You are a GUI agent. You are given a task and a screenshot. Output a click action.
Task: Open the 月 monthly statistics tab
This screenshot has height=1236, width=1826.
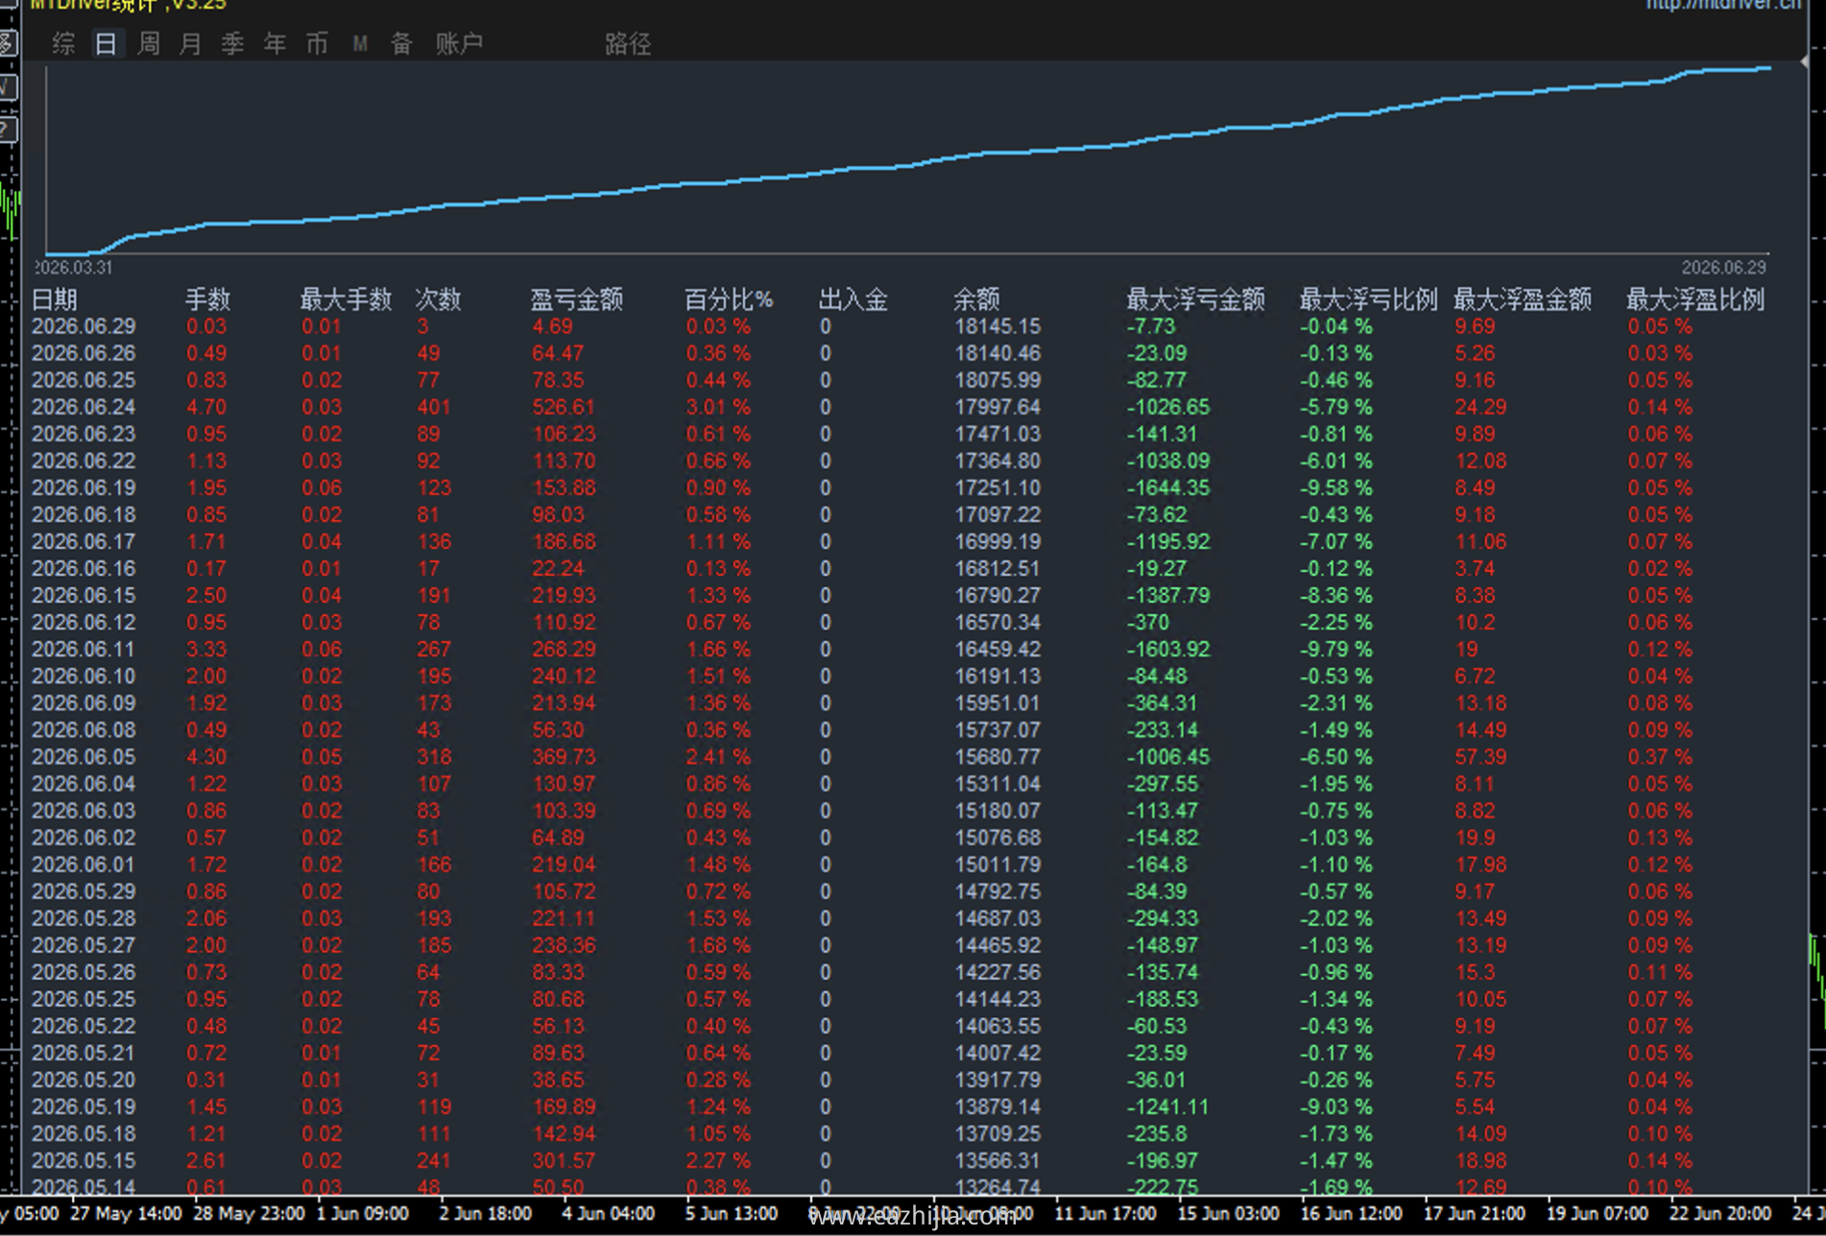coord(191,43)
